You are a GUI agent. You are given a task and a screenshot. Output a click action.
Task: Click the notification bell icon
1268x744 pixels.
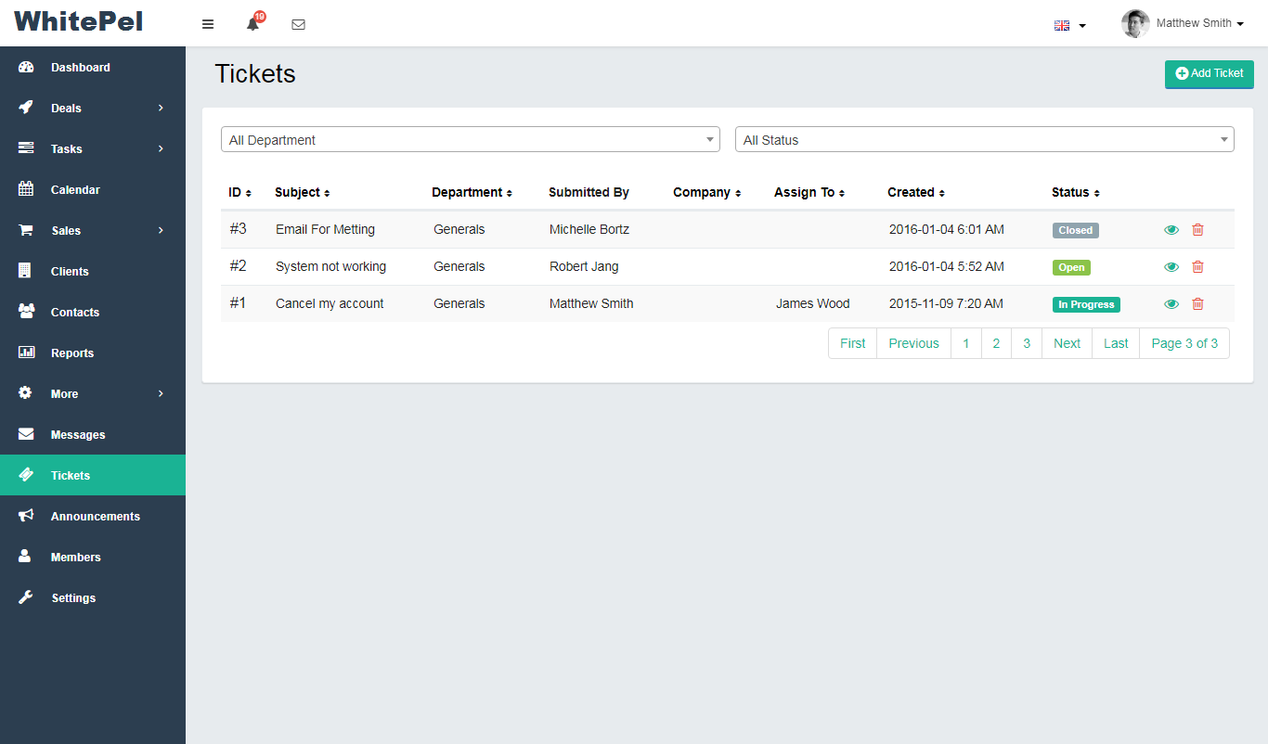coord(252,24)
